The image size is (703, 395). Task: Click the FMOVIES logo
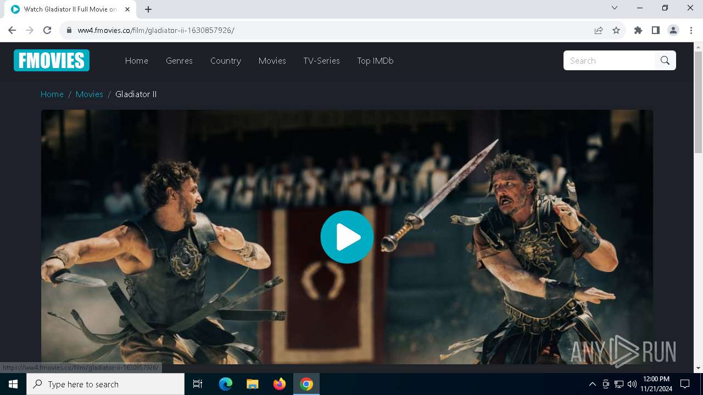tap(52, 60)
